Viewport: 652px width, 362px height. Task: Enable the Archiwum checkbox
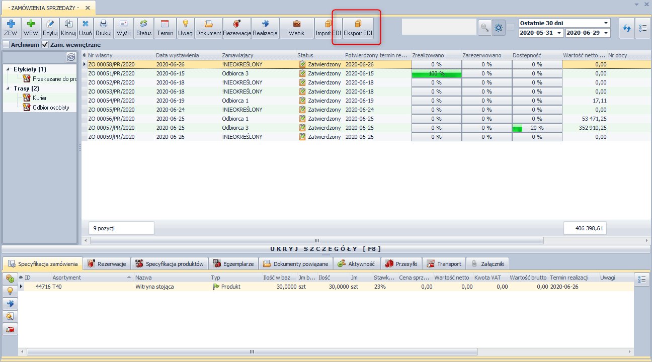6,45
